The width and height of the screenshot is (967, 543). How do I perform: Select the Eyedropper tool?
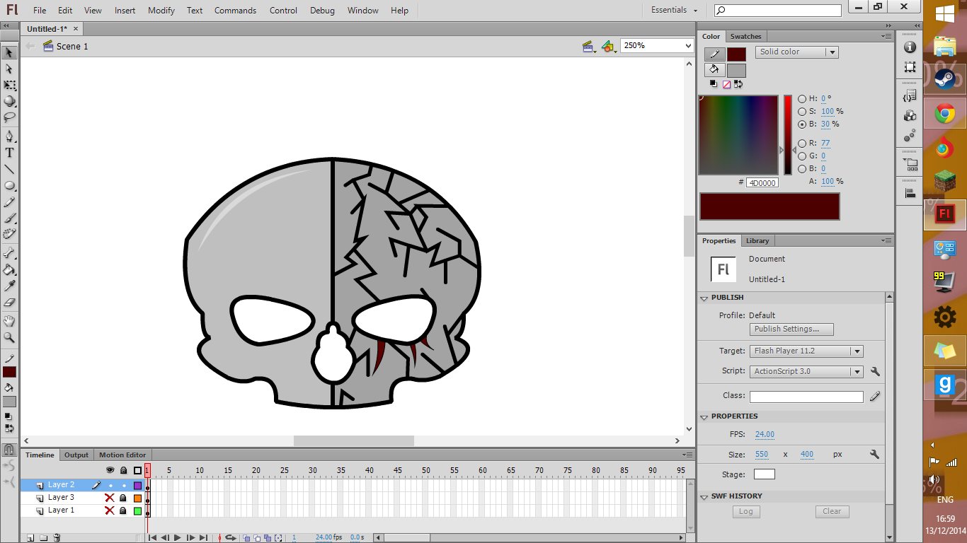point(9,286)
